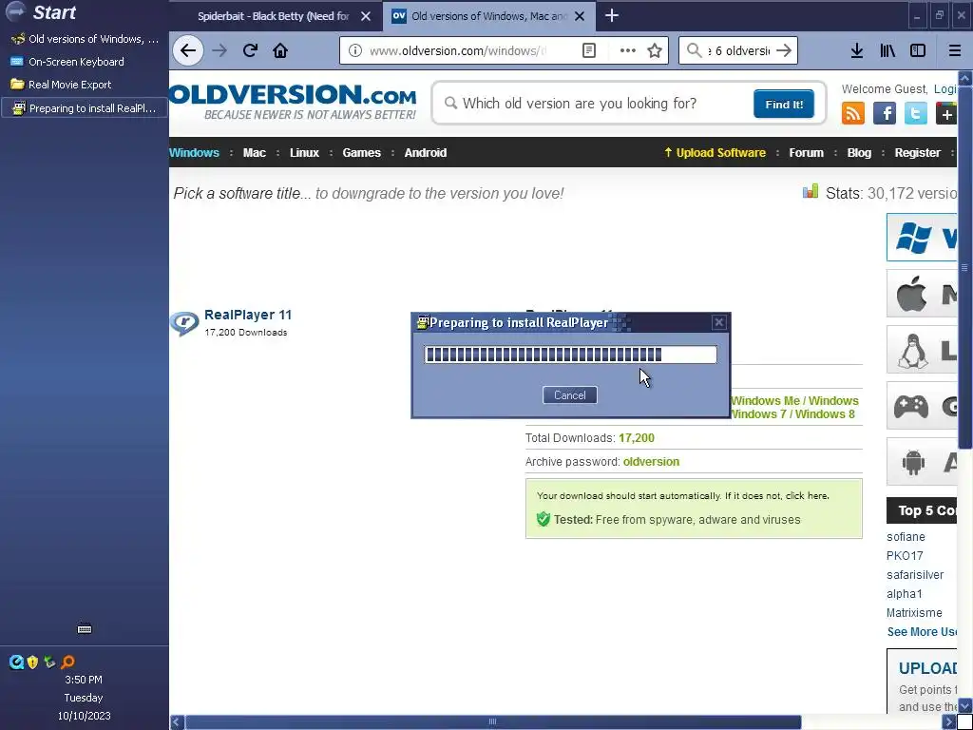Open the Android category in site nav

point(426,153)
